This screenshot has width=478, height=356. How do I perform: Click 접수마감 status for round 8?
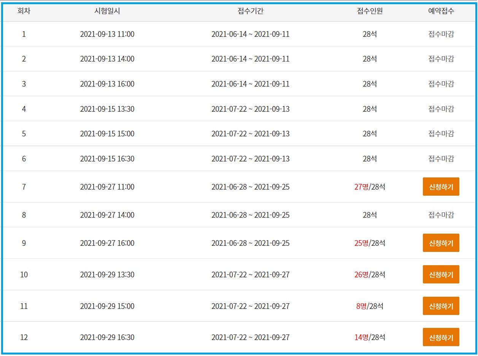coord(441,215)
